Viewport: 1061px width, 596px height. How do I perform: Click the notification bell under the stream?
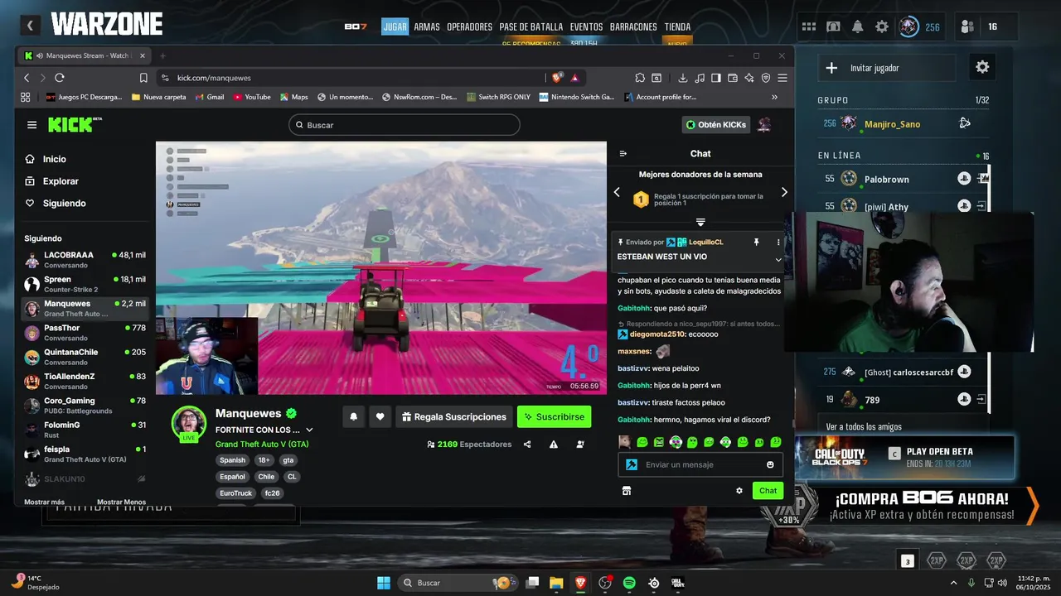[353, 417]
